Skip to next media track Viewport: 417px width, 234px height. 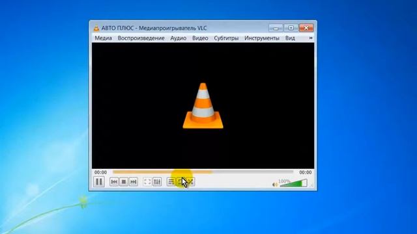pos(134,182)
